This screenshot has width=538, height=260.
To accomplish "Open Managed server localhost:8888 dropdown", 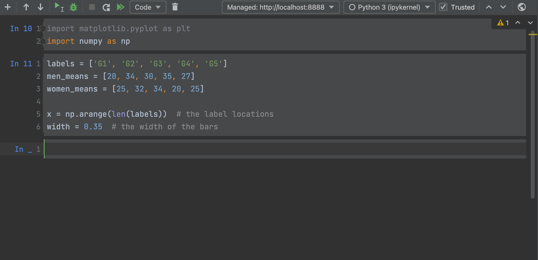I will [x=281, y=7].
